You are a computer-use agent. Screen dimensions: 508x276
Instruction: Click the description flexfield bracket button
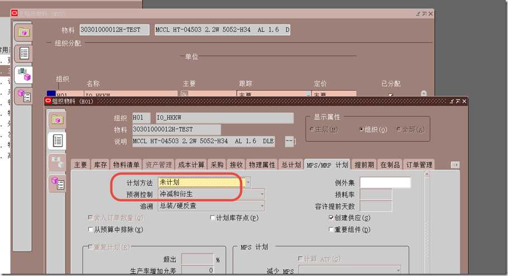(290, 141)
